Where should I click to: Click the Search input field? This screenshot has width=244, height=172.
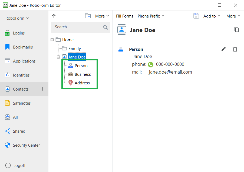click(x=80, y=27)
